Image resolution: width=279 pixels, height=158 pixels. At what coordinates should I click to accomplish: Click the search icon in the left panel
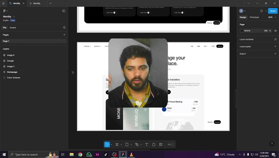tap(64, 28)
